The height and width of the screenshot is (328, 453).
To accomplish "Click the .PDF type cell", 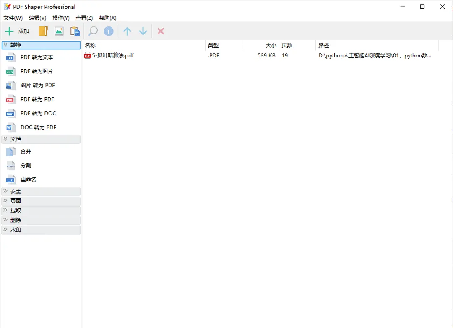I will click(213, 55).
